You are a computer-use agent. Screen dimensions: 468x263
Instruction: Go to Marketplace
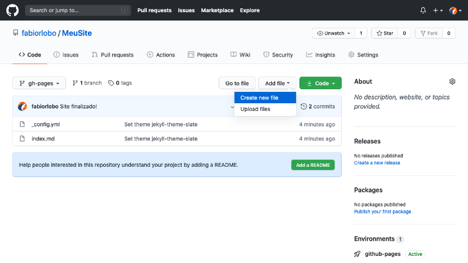click(x=217, y=10)
